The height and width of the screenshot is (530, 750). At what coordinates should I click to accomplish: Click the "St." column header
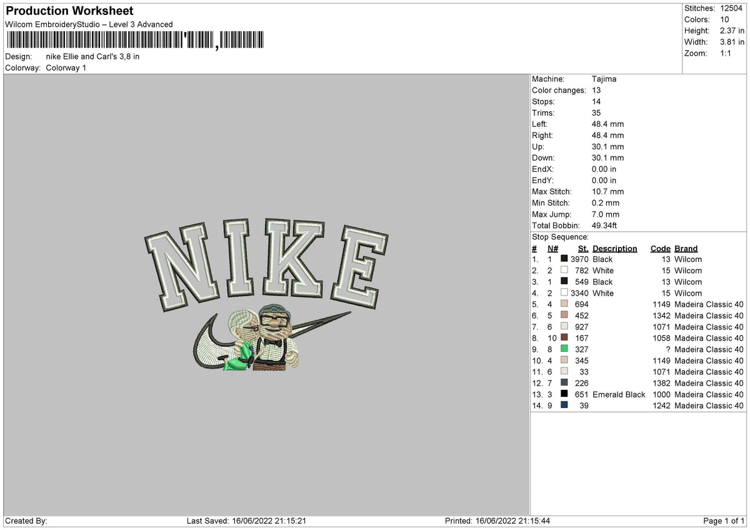click(x=583, y=248)
